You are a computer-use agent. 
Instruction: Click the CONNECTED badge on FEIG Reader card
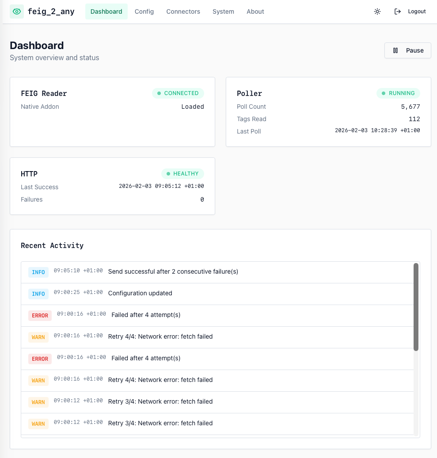tap(178, 93)
